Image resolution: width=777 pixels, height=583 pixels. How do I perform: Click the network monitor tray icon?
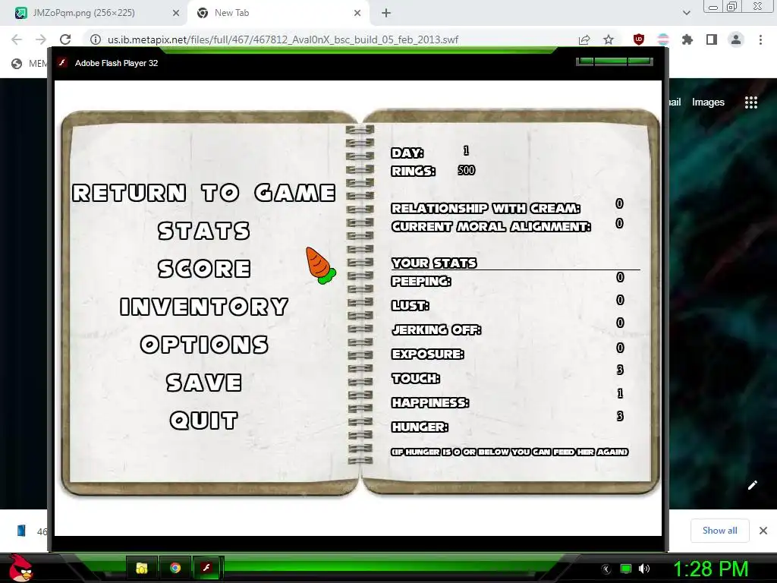click(x=626, y=569)
